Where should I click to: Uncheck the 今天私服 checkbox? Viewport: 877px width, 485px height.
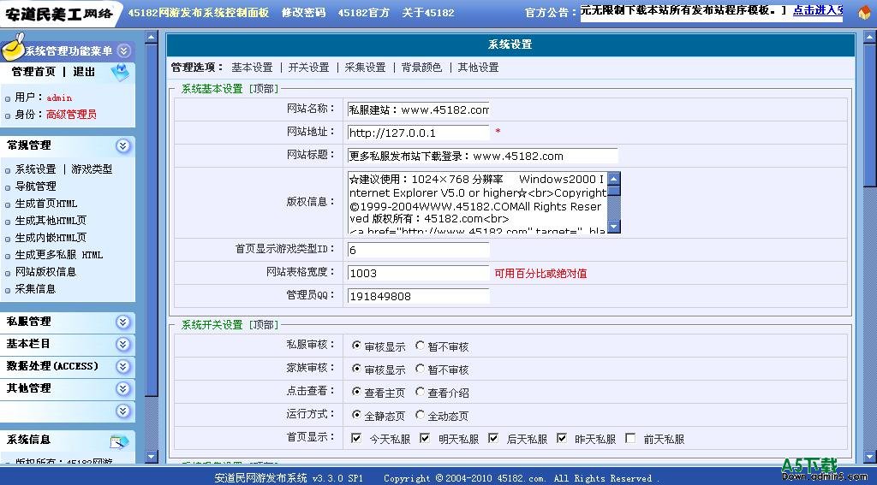click(356, 439)
